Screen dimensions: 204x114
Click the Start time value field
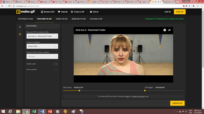tap(78, 87)
